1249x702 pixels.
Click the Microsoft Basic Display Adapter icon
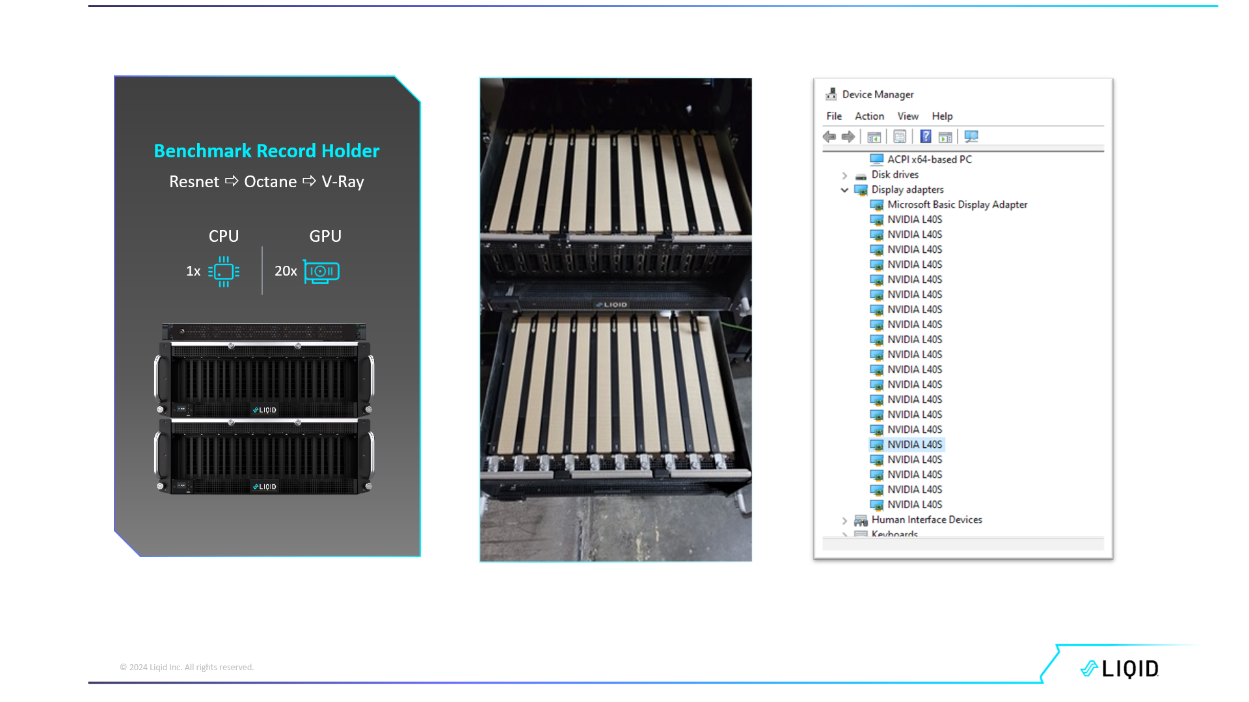tap(877, 205)
